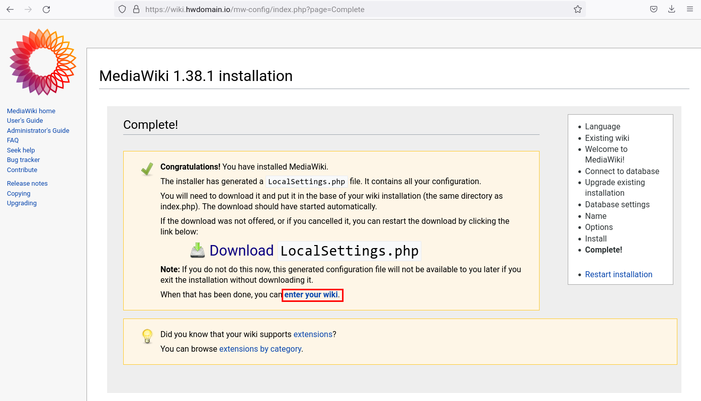Click the 'enter your wiki' link
This screenshot has height=401, width=701.
(312, 294)
